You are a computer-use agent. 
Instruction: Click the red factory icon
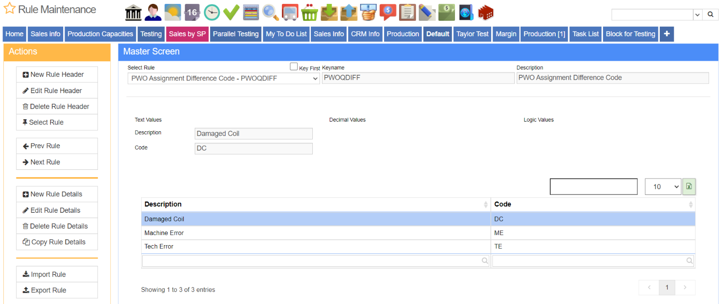pos(486,13)
